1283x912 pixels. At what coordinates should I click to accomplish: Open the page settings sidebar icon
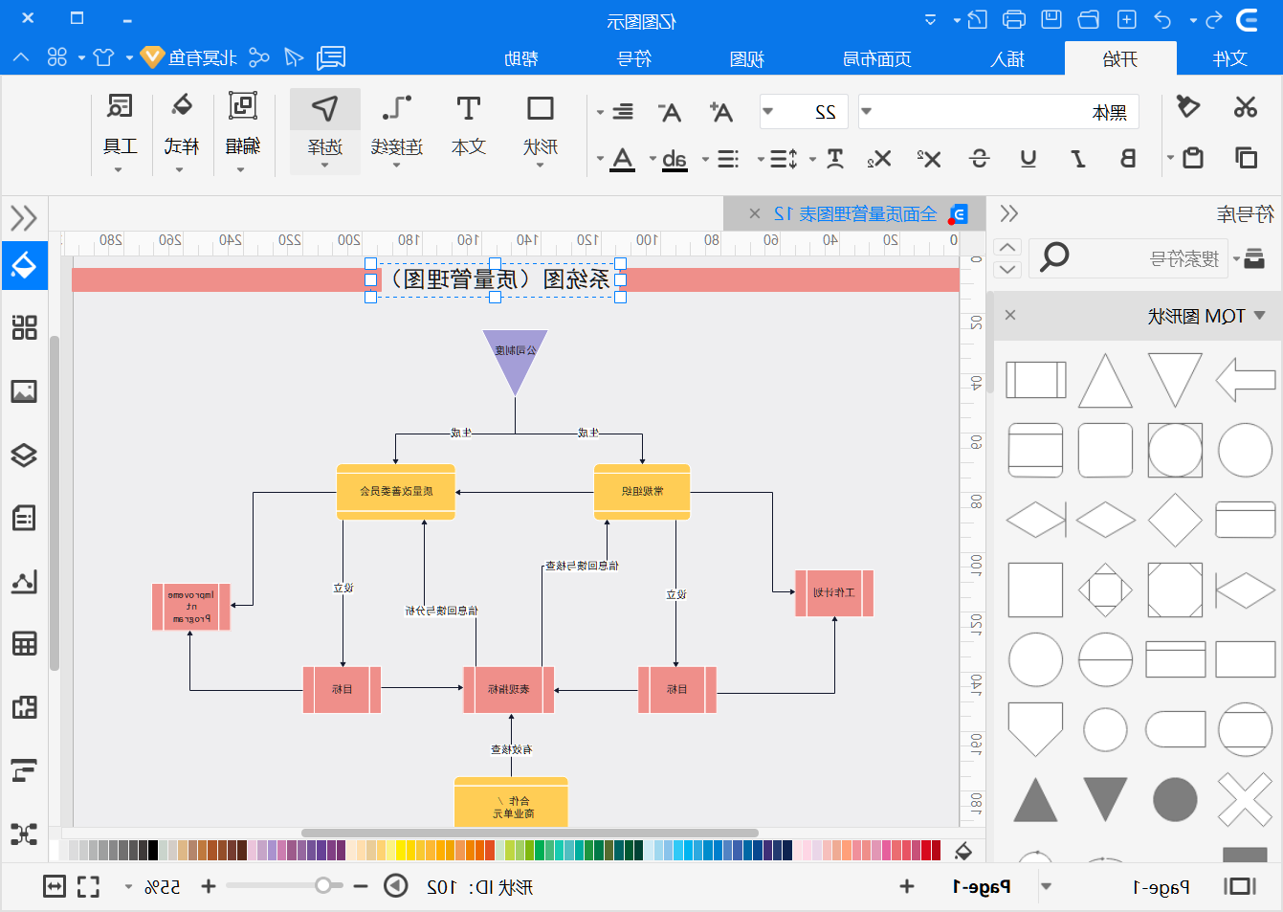24,518
